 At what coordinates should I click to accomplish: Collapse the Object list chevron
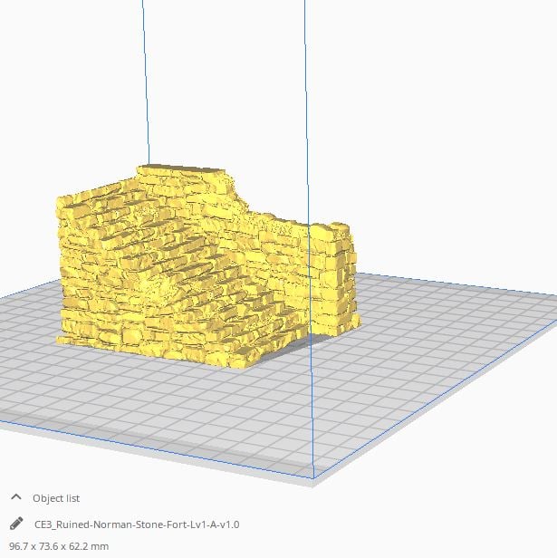(16, 497)
